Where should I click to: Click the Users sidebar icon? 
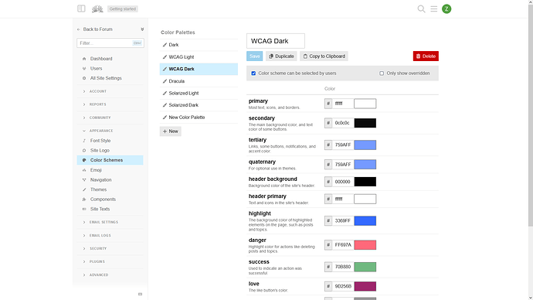(84, 68)
